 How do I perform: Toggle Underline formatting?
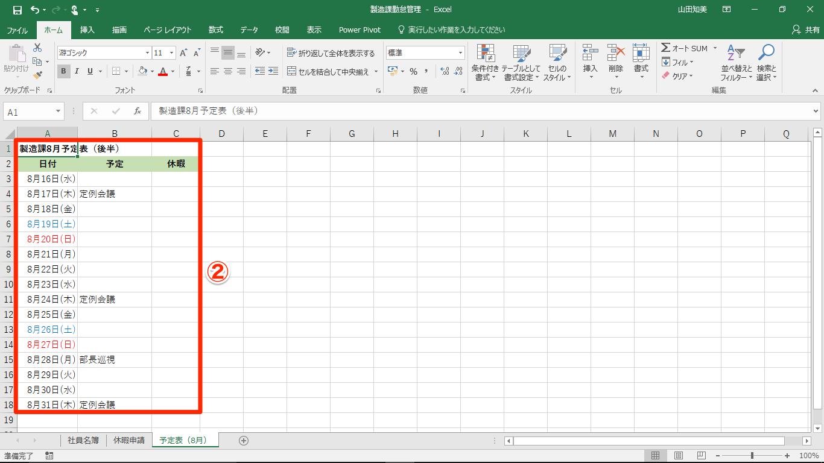pyautogui.click(x=90, y=71)
